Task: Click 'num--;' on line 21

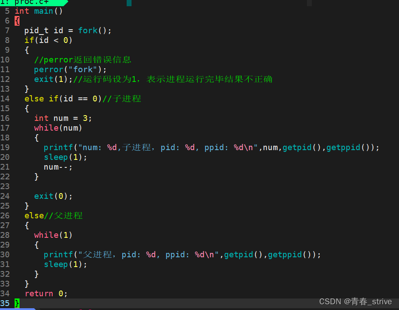Action: pyautogui.click(x=58, y=167)
